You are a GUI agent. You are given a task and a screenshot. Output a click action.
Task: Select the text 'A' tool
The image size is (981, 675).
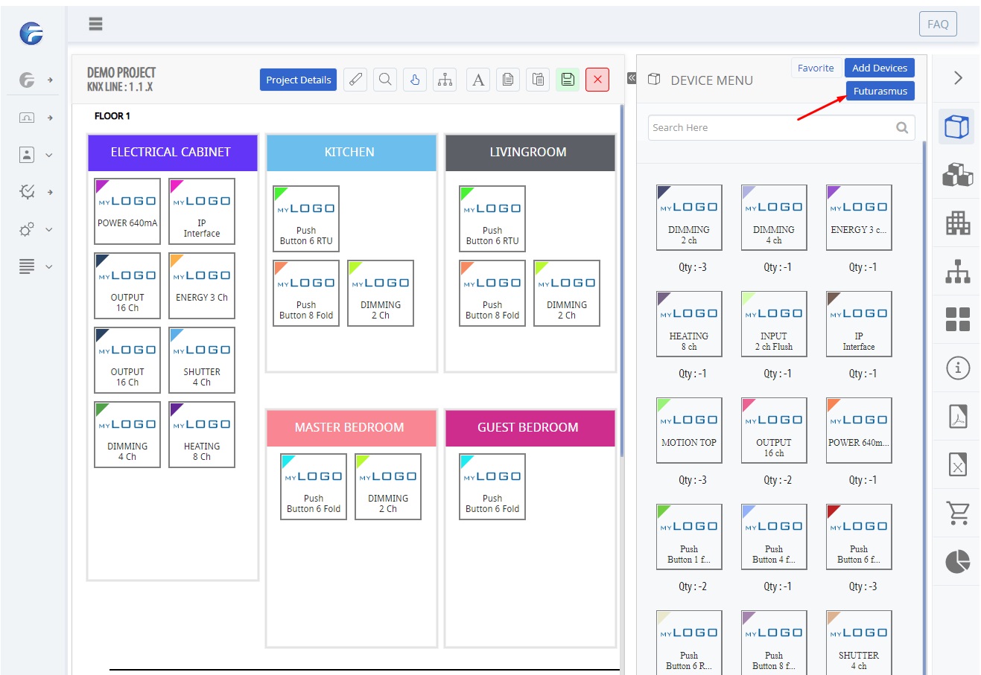click(x=478, y=80)
